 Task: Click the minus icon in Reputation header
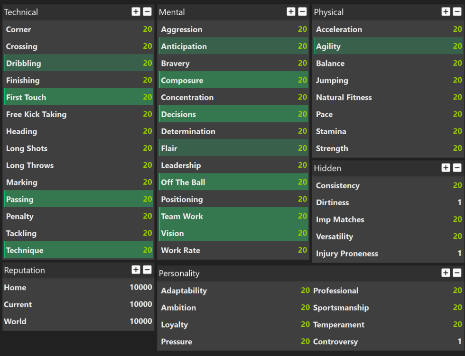(x=147, y=270)
